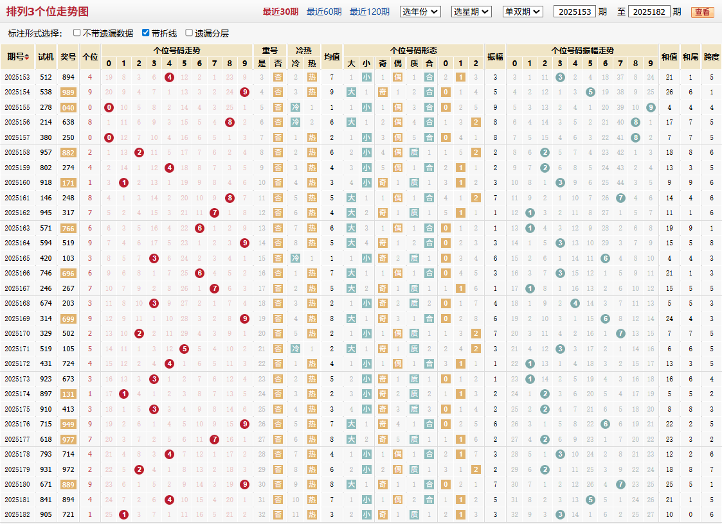Open the 最近120期 link
This screenshot has height=524, width=722.
coord(369,12)
